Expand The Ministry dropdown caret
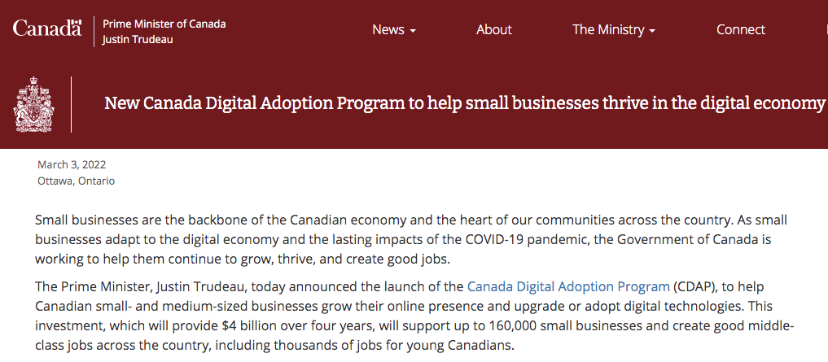Image resolution: width=828 pixels, height=362 pixels. click(652, 31)
